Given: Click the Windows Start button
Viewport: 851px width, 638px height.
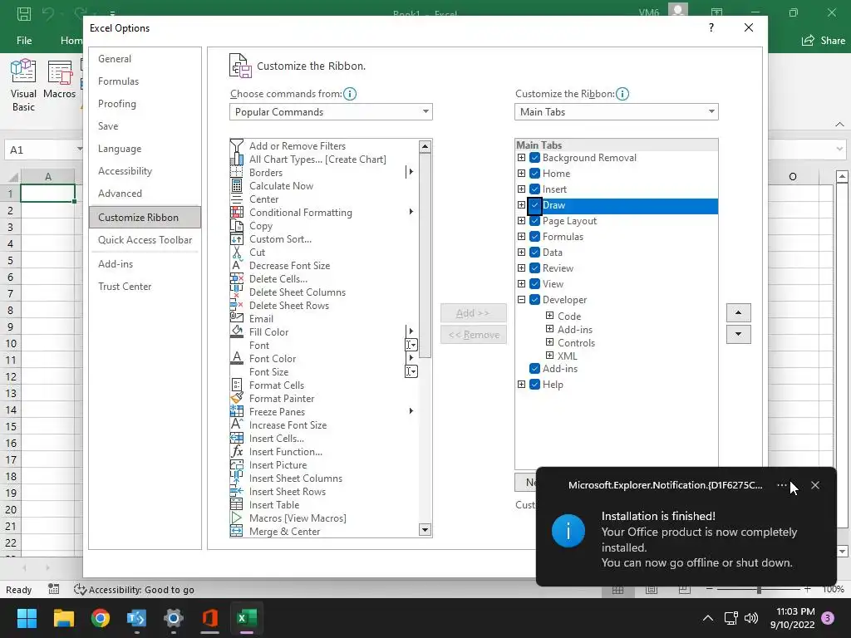Looking at the screenshot, I should point(27,618).
